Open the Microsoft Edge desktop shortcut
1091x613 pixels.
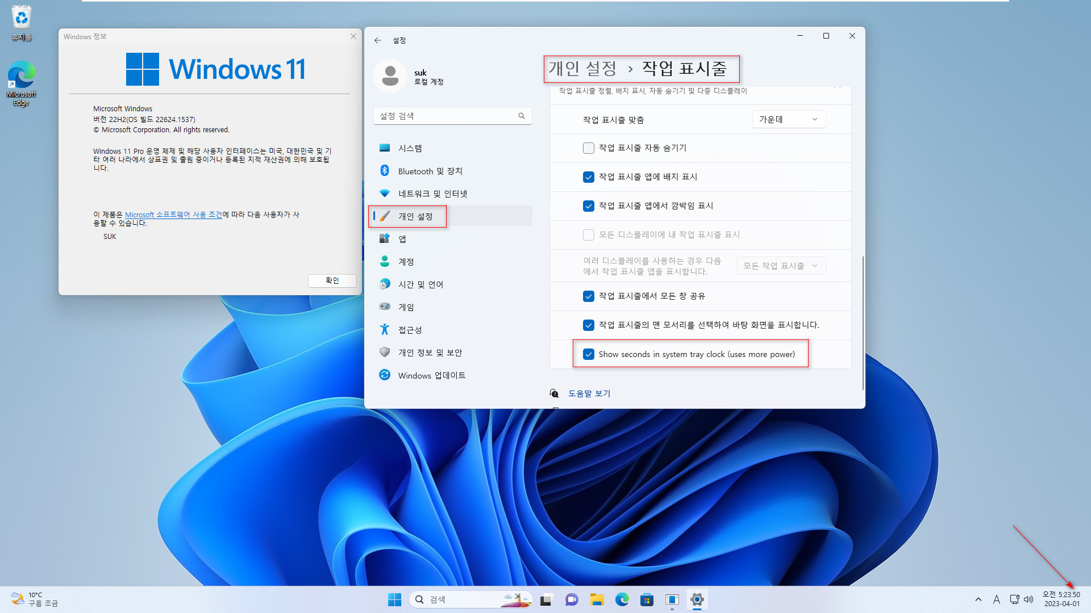(21, 83)
